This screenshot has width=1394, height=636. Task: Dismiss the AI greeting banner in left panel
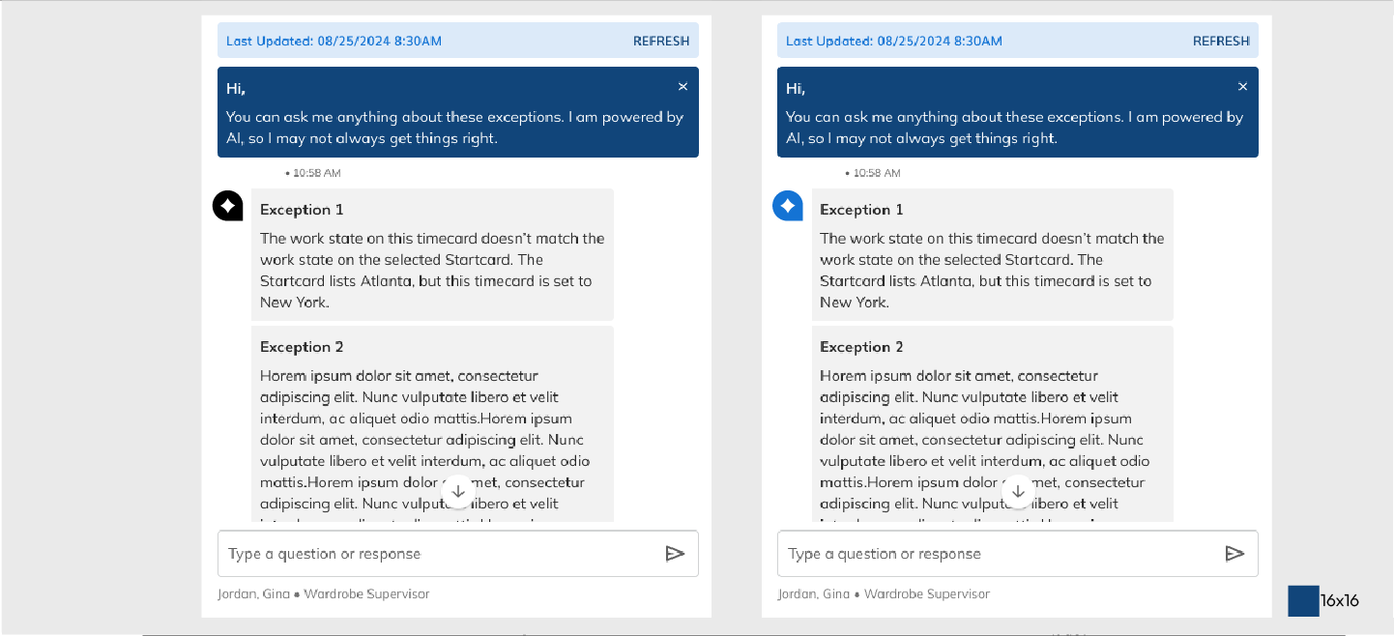[682, 87]
